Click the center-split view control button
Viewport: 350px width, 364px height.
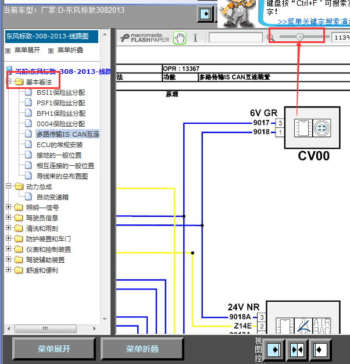(x=297, y=349)
